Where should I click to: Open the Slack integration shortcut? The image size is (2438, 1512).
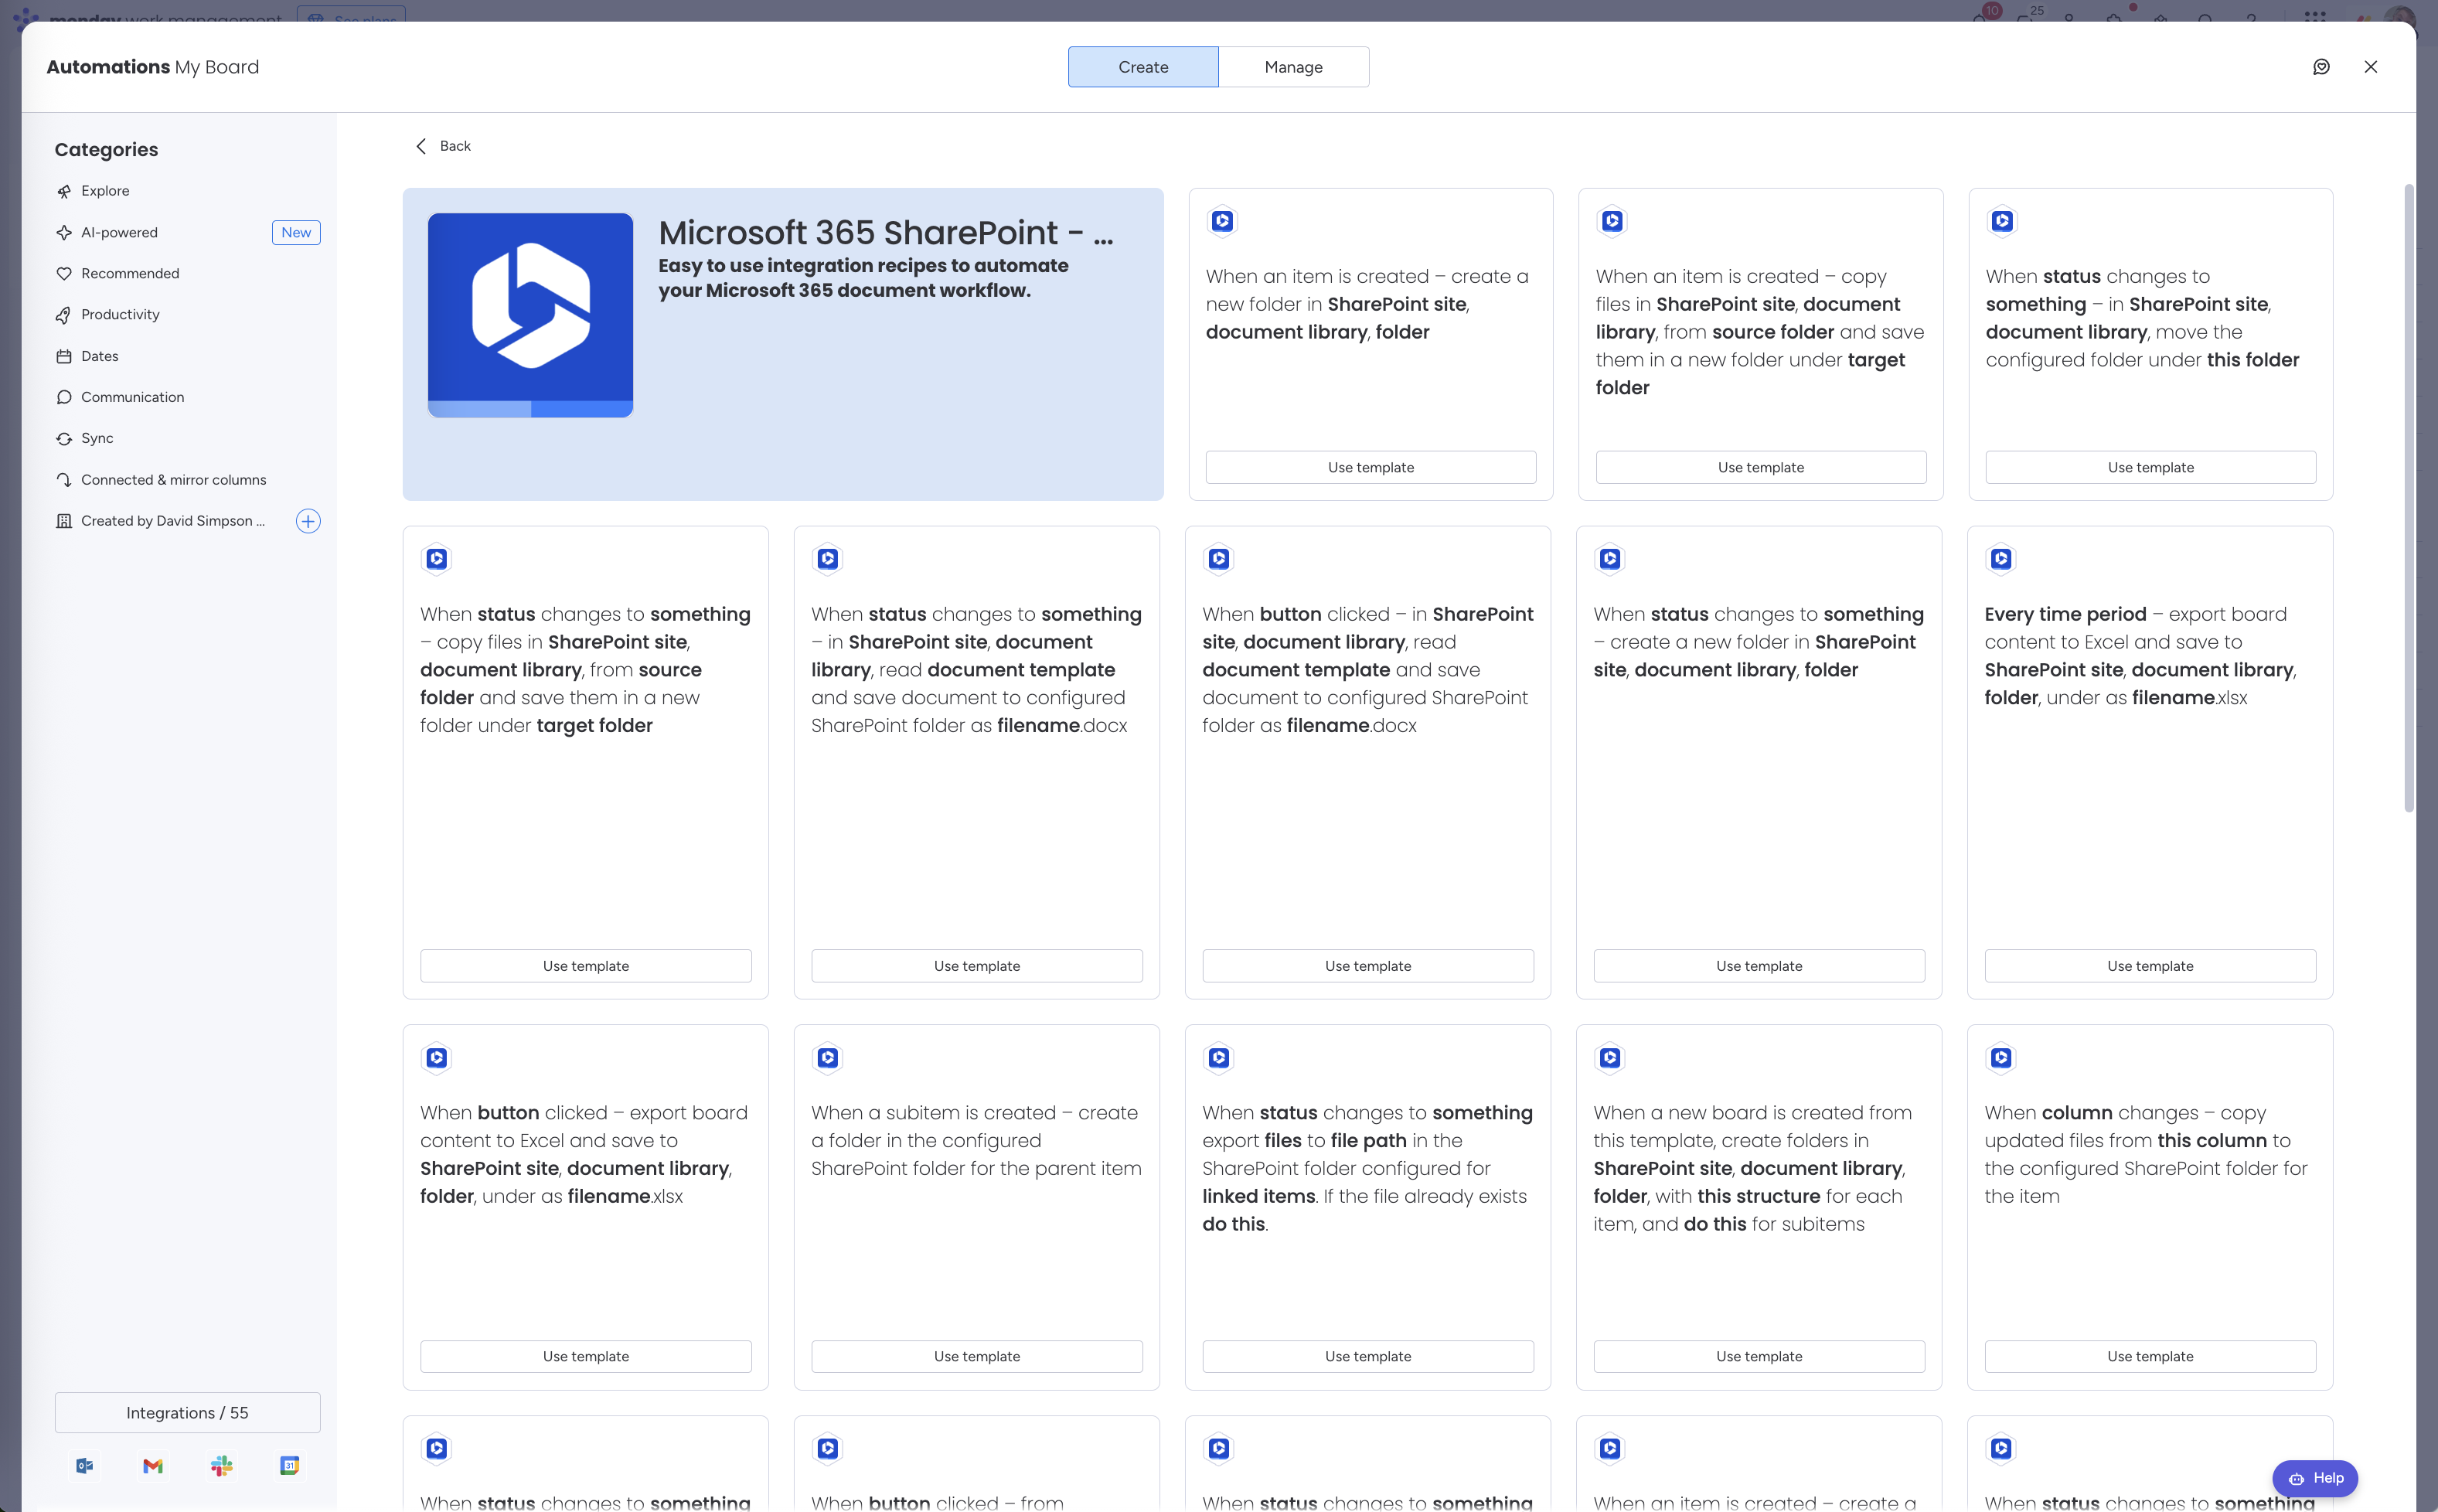(220, 1466)
